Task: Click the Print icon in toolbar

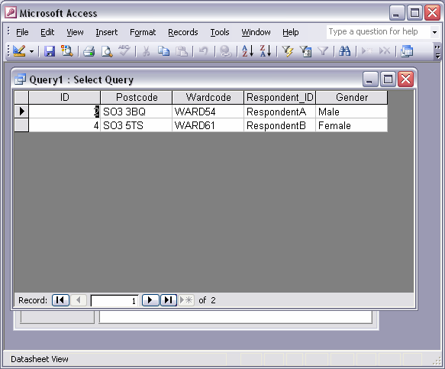Action: tap(89, 51)
